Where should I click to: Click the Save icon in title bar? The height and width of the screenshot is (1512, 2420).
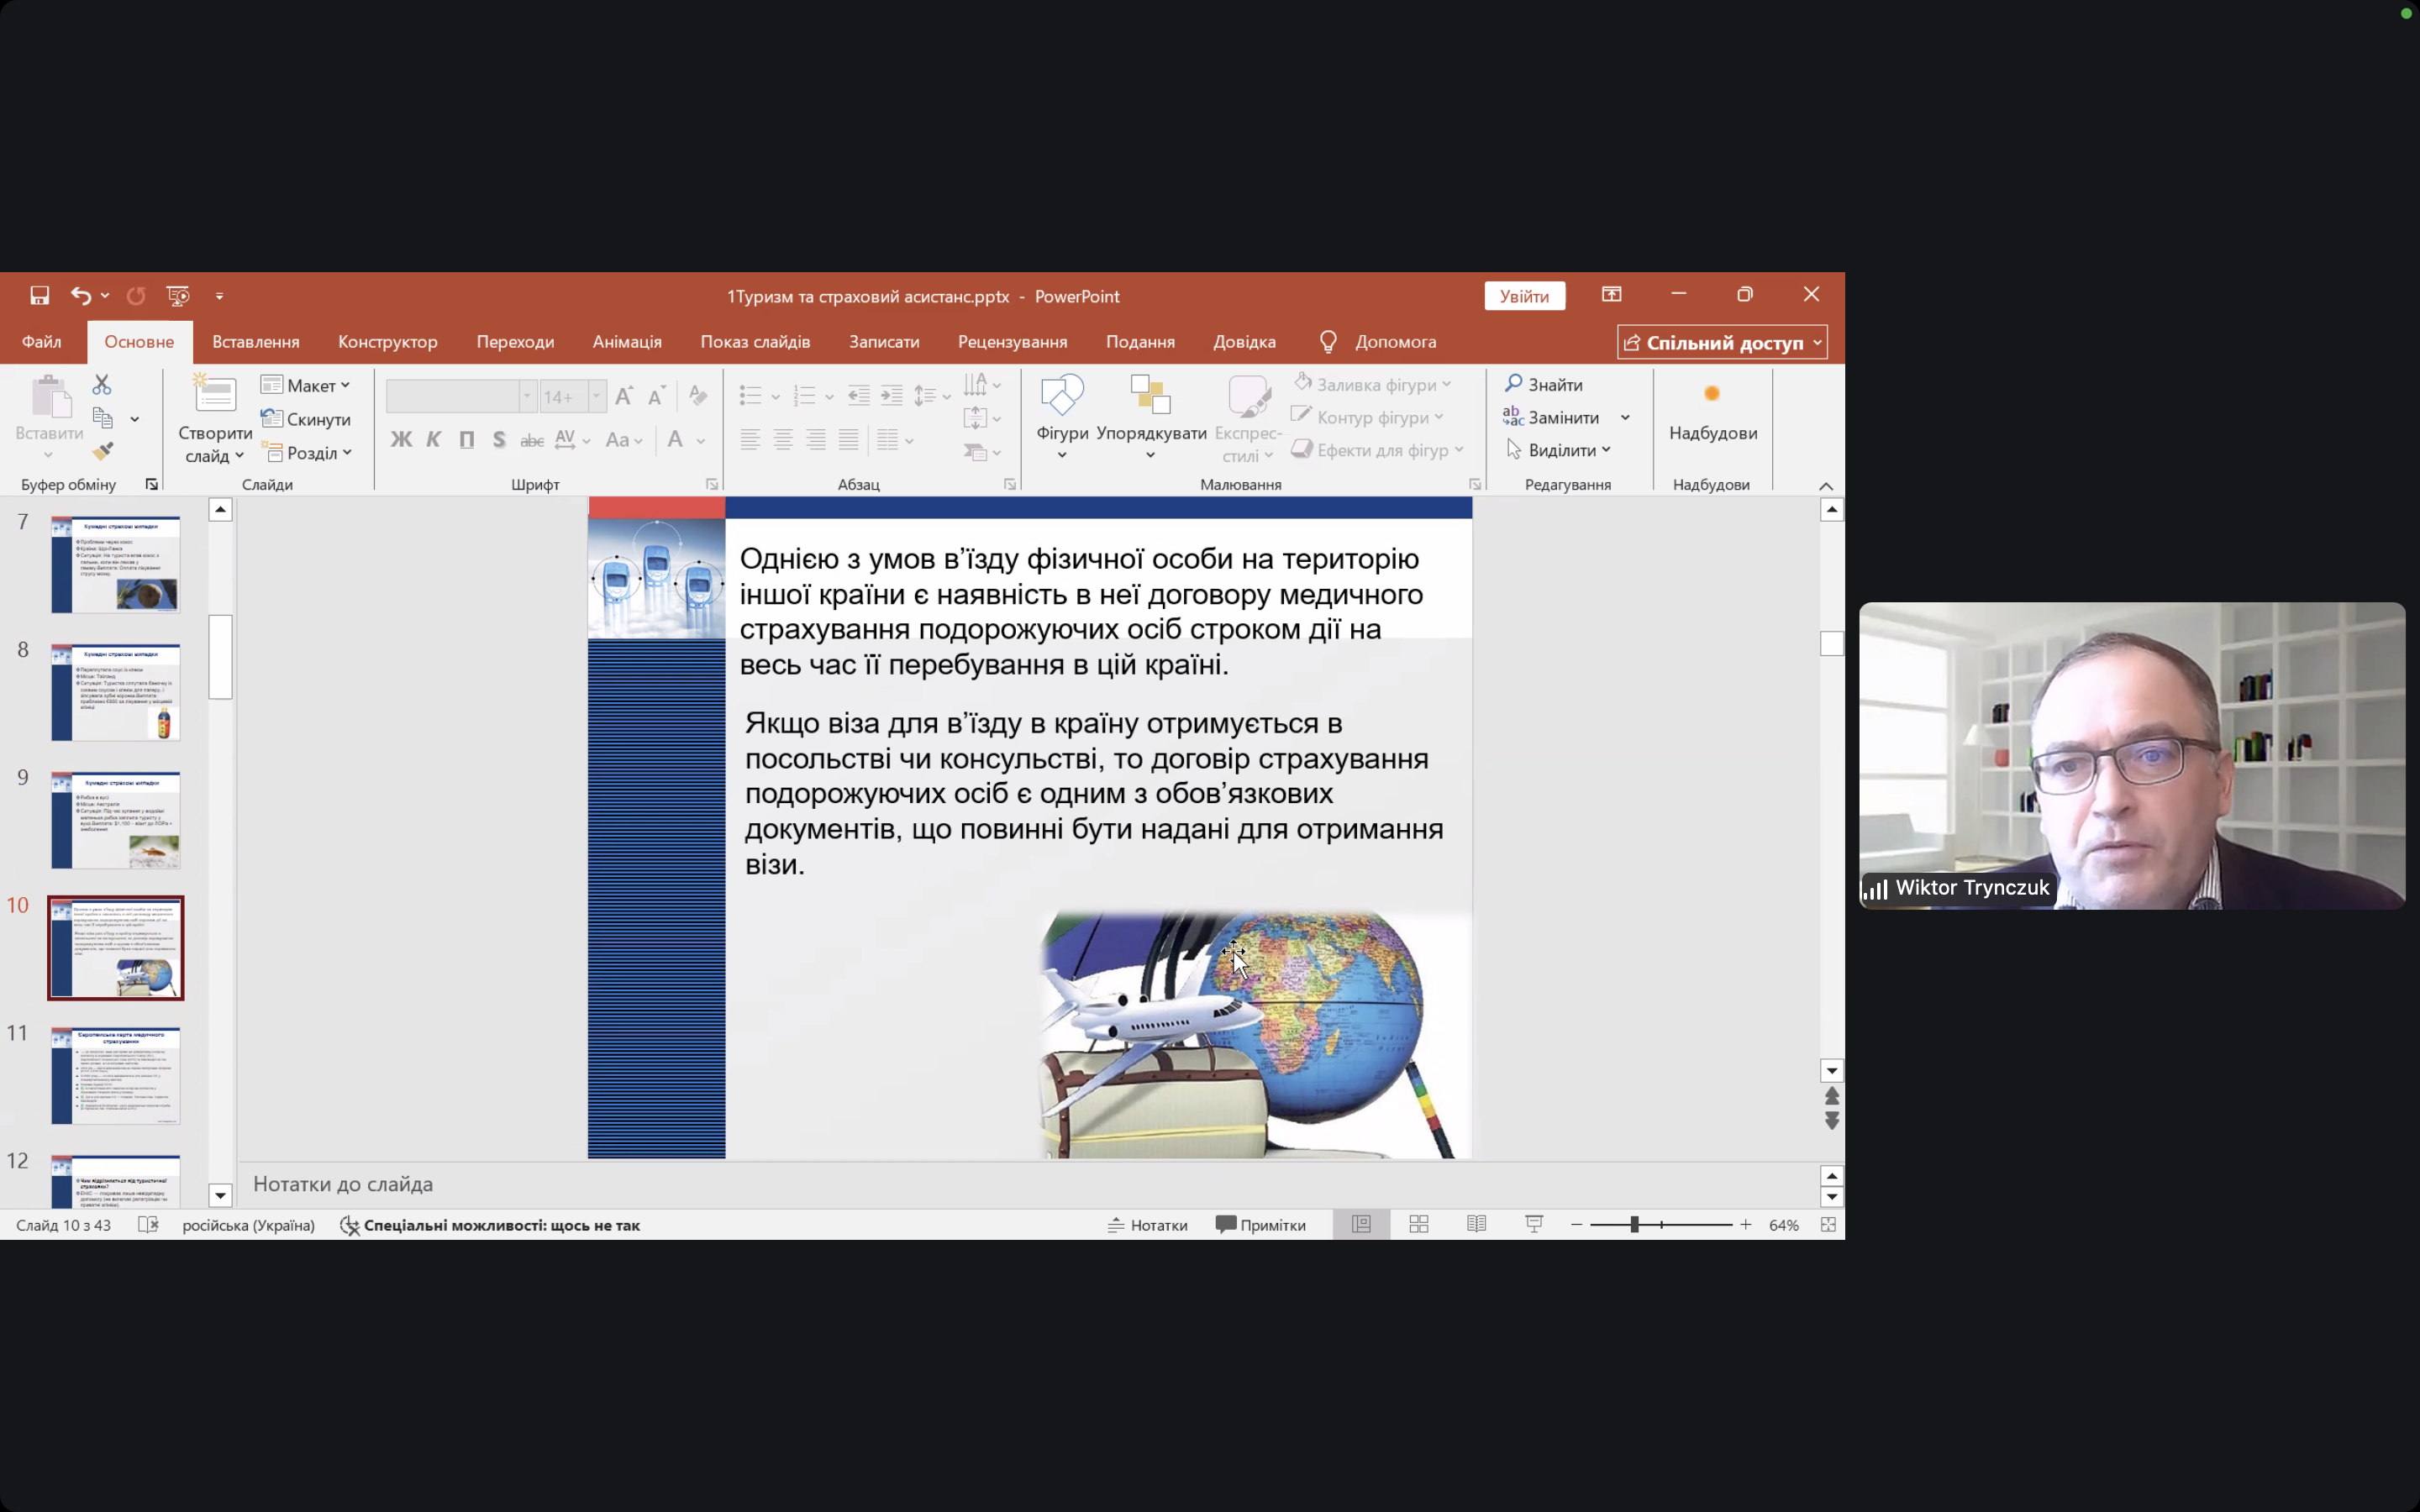pyautogui.click(x=39, y=295)
